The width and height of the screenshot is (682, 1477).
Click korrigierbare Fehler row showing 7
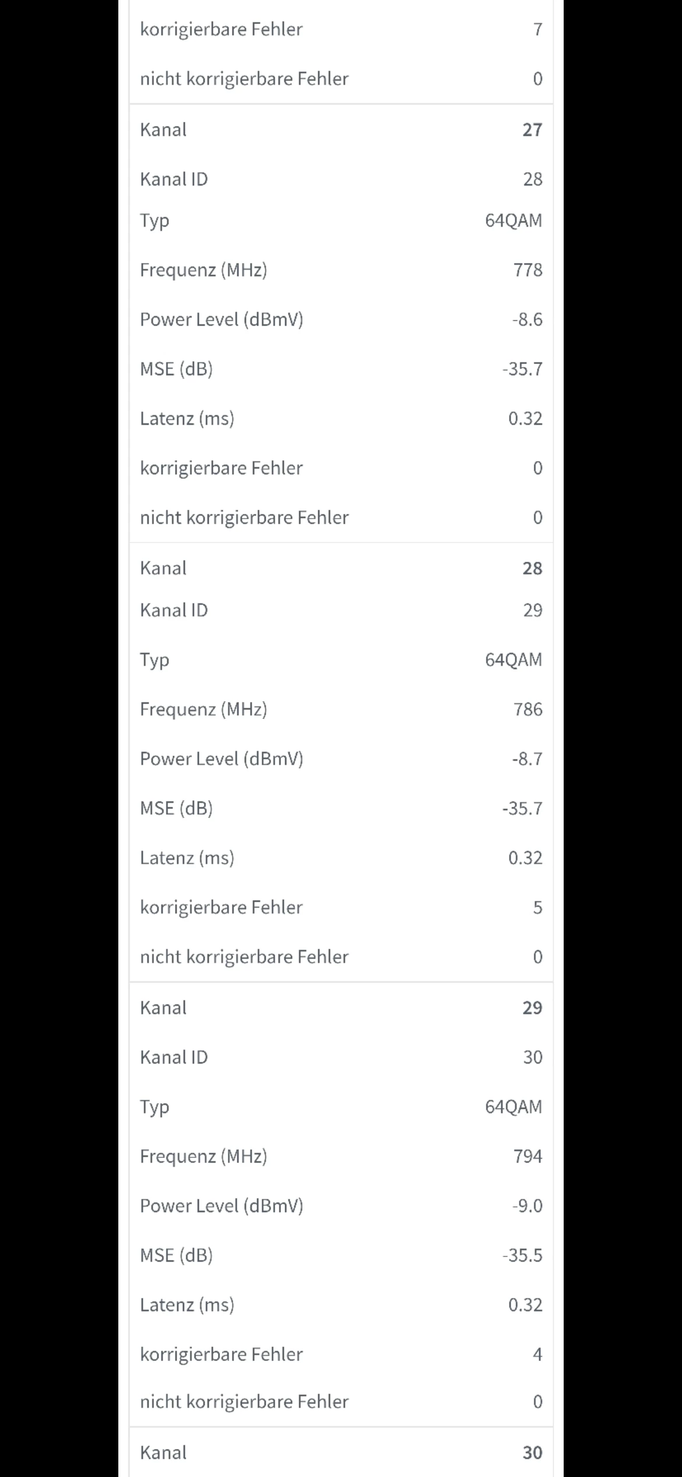(x=341, y=29)
